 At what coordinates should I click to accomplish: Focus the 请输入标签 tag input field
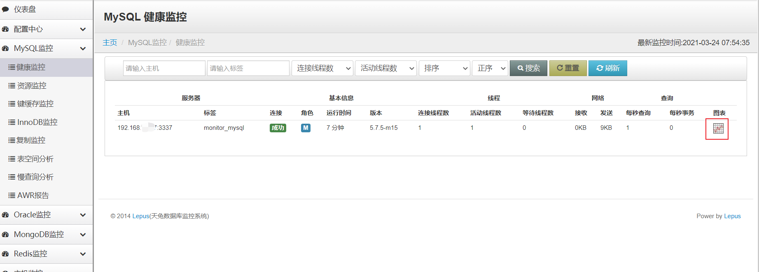pyautogui.click(x=248, y=68)
